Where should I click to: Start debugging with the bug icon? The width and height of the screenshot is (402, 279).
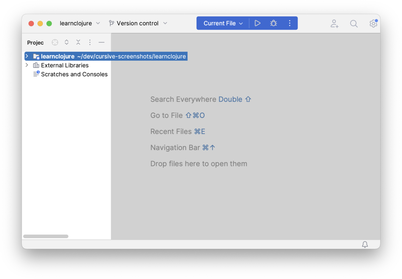click(274, 23)
